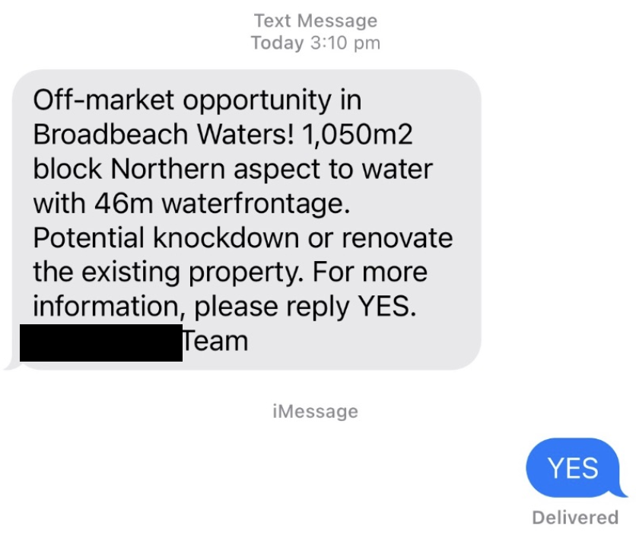The height and width of the screenshot is (542, 636).
Task: Tap the Today 3:10 pm timestamp
Action: [316, 43]
